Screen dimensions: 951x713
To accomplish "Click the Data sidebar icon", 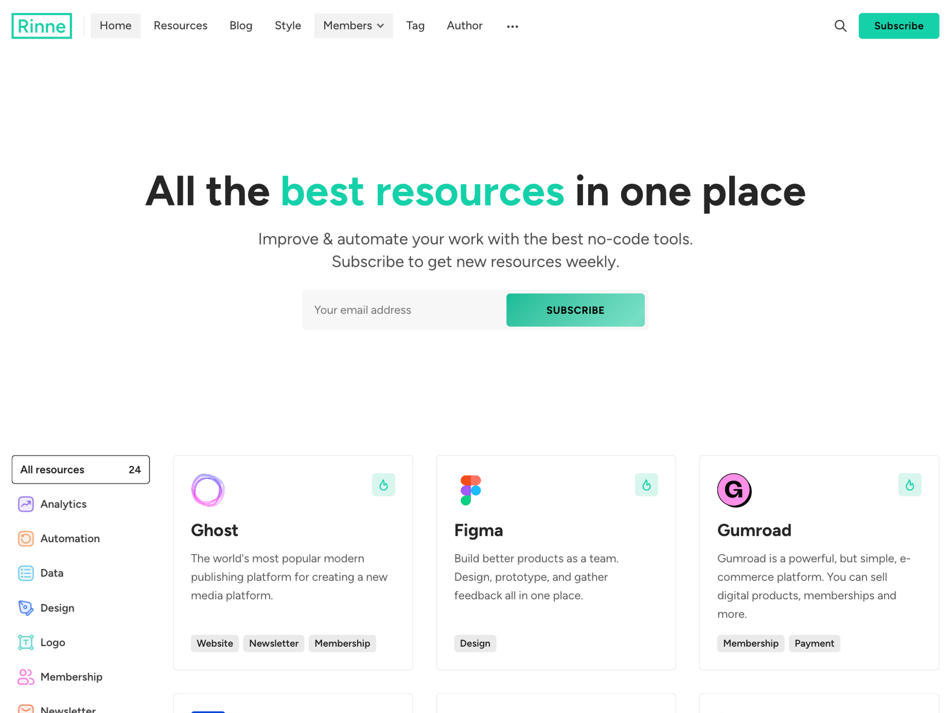I will click(25, 573).
